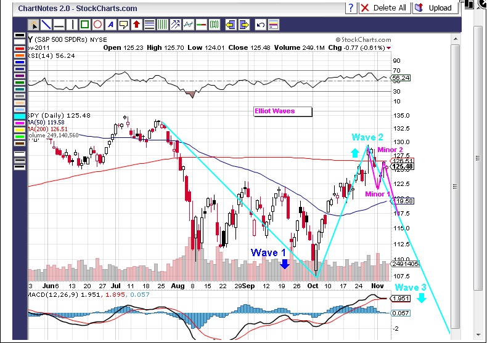Click the 'MA(200) 126.51' legend text

(x=48, y=129)
